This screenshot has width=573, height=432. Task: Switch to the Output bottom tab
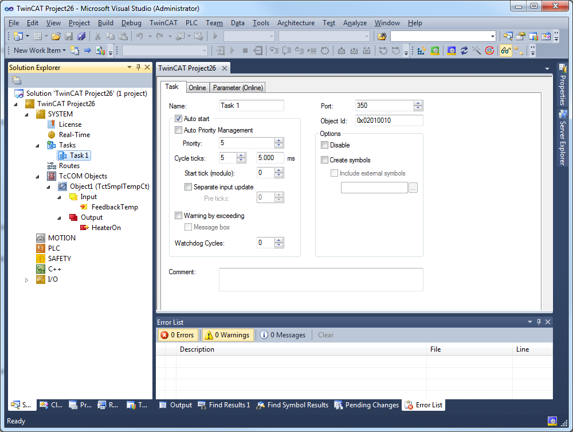(176, 405)
